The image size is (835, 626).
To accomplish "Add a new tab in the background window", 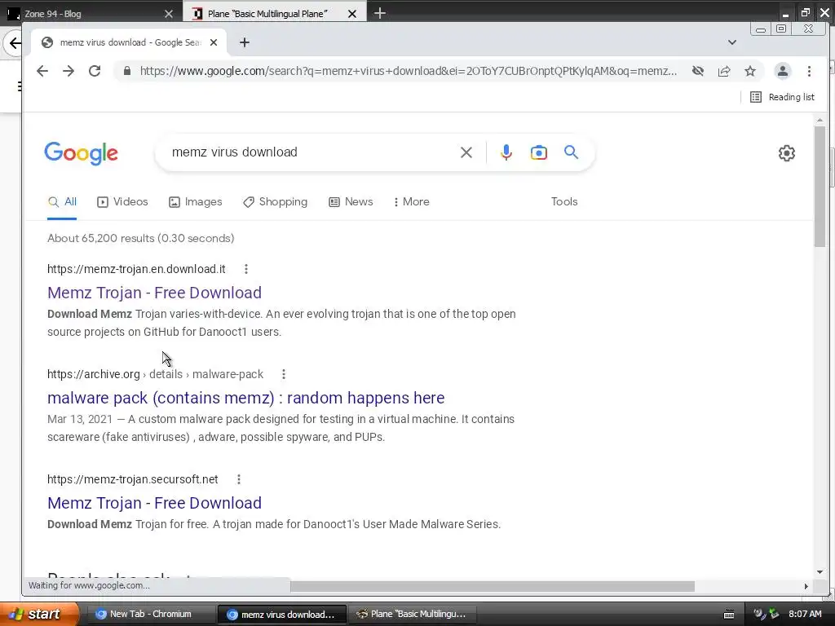I will (380, 13).
